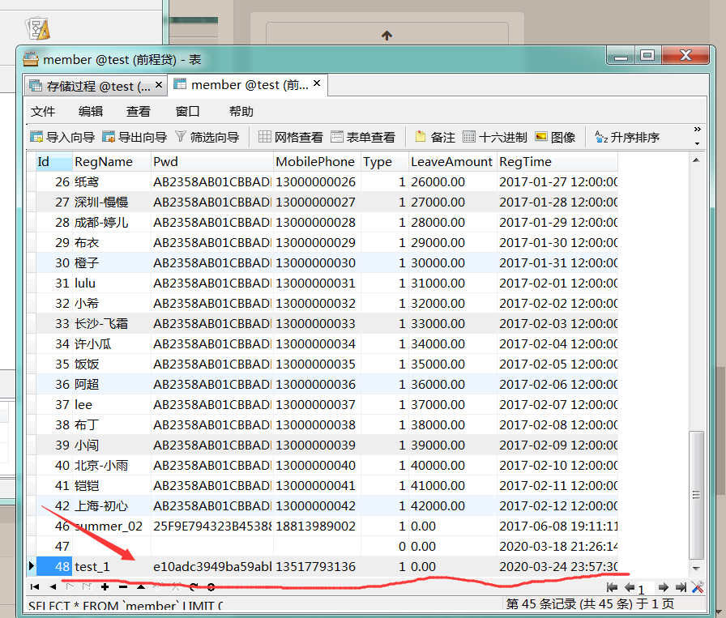Close the member @test tab
This screenshot has height=618, width=726.
[317, 83]
